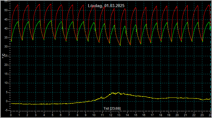Click the 20 label on the temperature axis

point(6,65)
